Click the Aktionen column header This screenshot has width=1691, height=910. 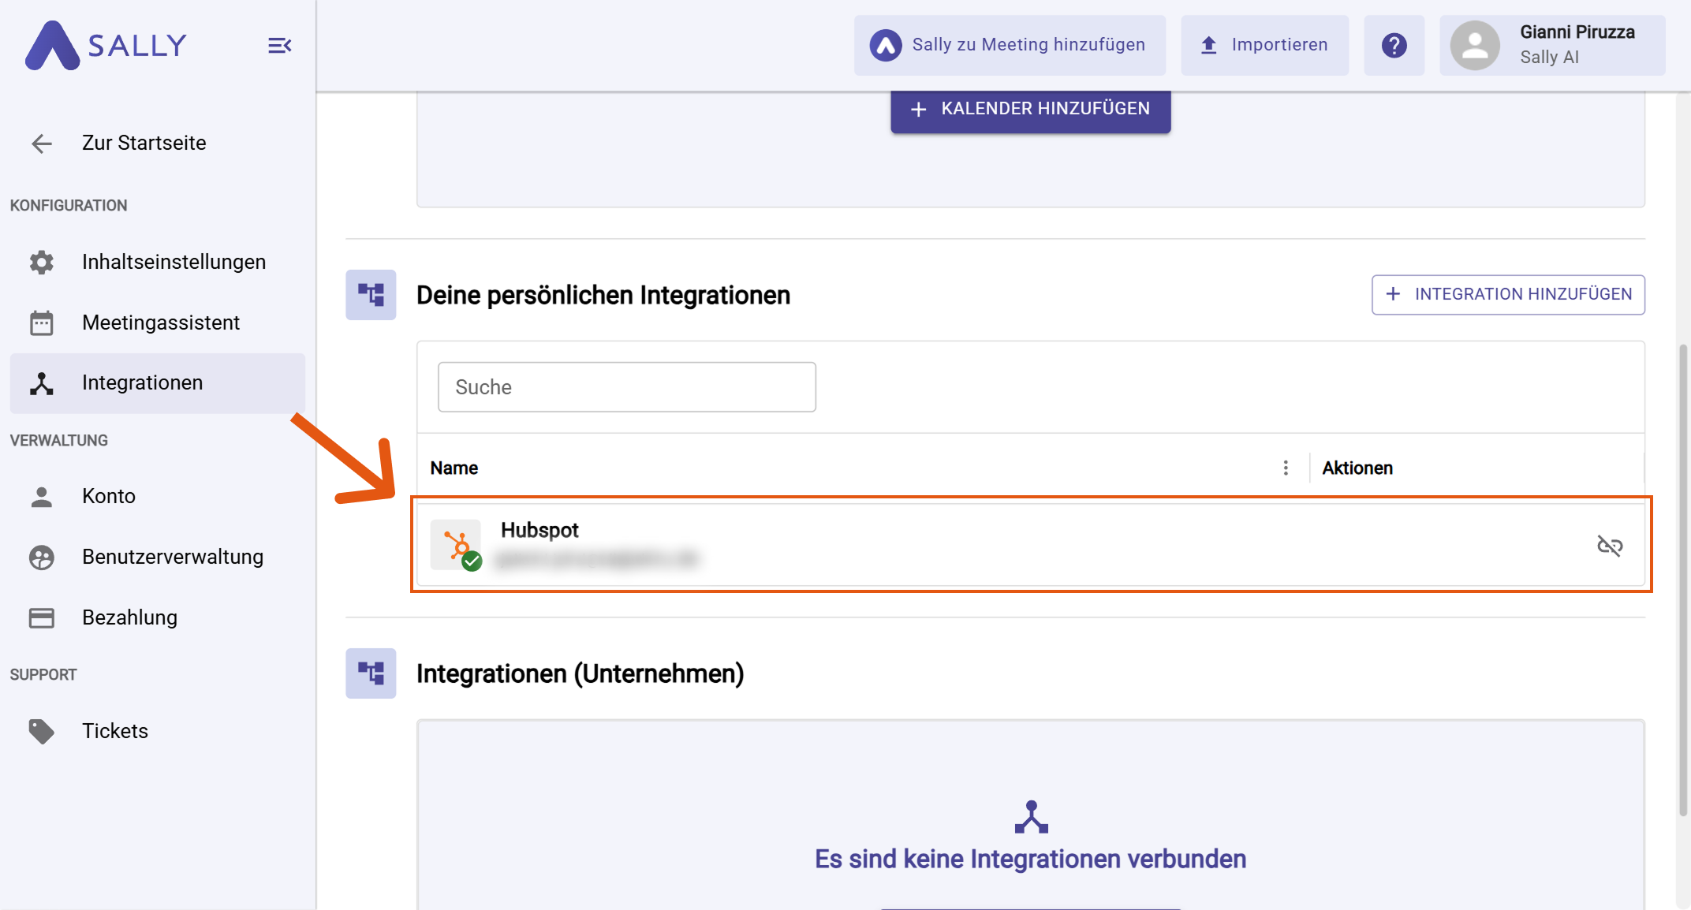1357,468
